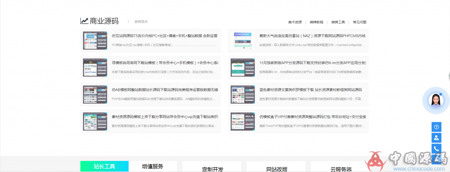Screen dimensions: 450x172
Task: Click the trend chart icon beside 商业源码
Action: point(84,21)
